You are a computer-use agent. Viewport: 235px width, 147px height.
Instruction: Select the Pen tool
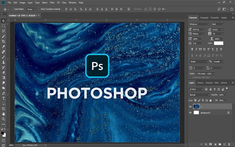tap(3, 93)
